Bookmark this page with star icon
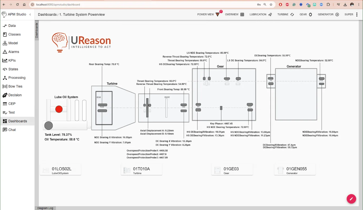363x210 pixels. [271, 4]
